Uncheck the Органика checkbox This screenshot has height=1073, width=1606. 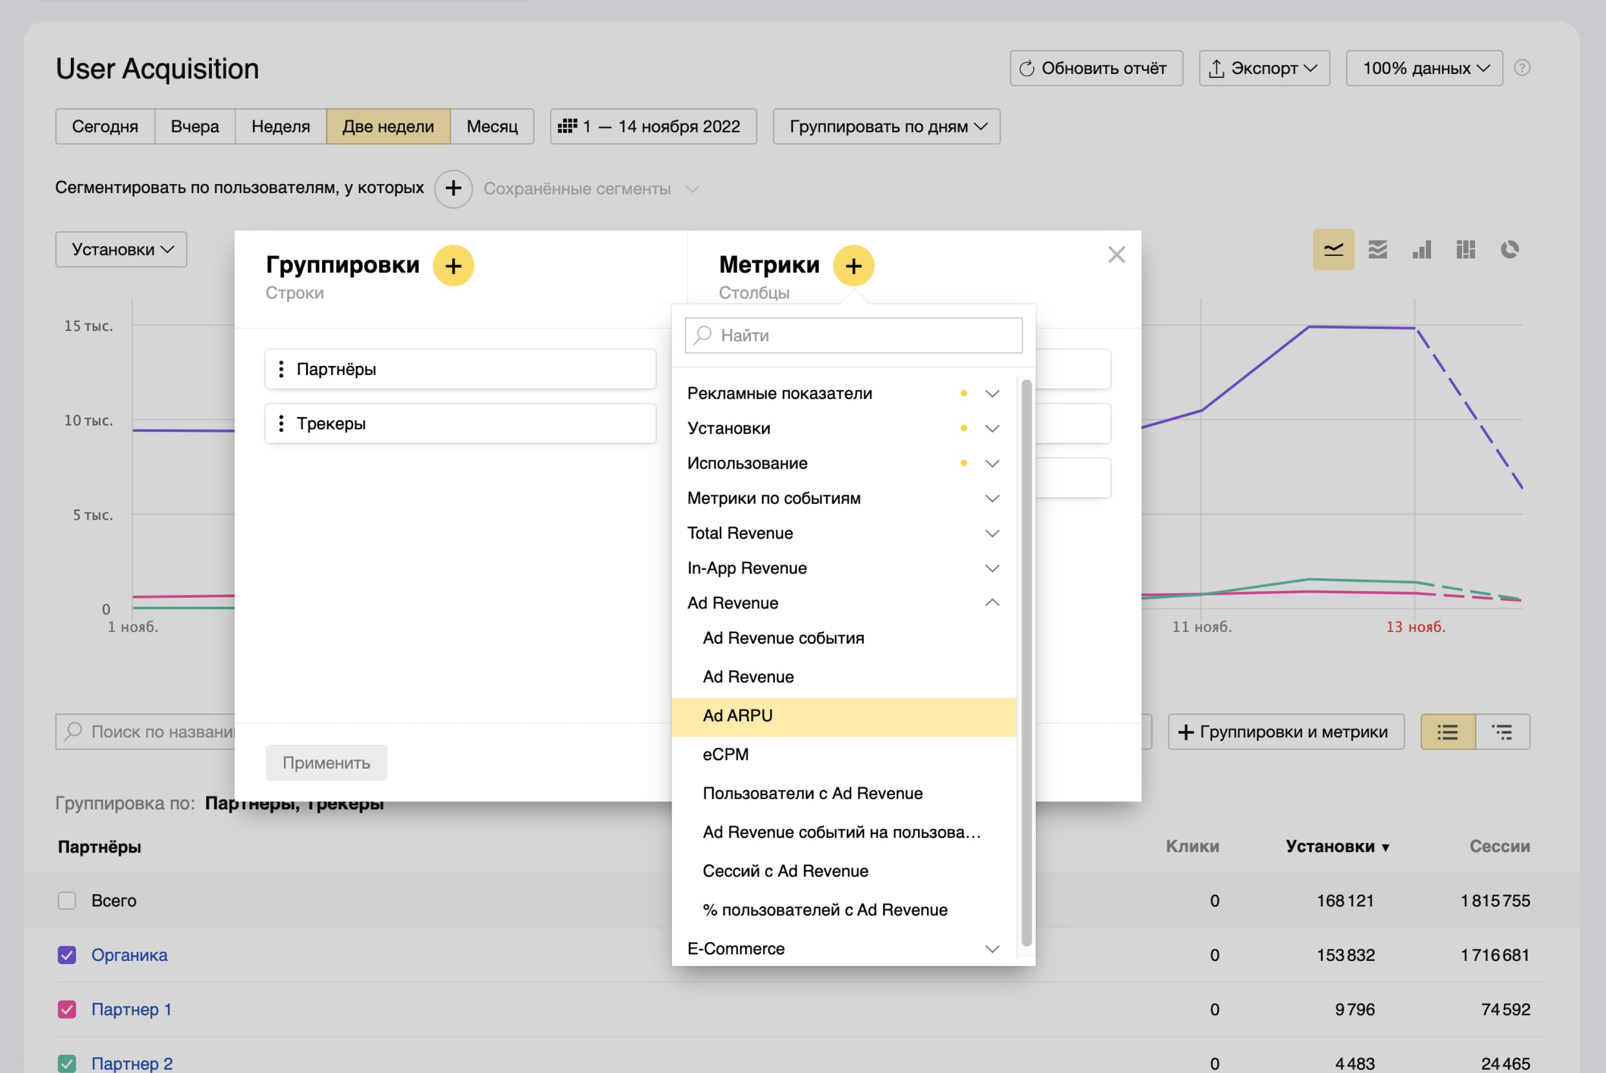pyautogui.click(x=67, y=954)
